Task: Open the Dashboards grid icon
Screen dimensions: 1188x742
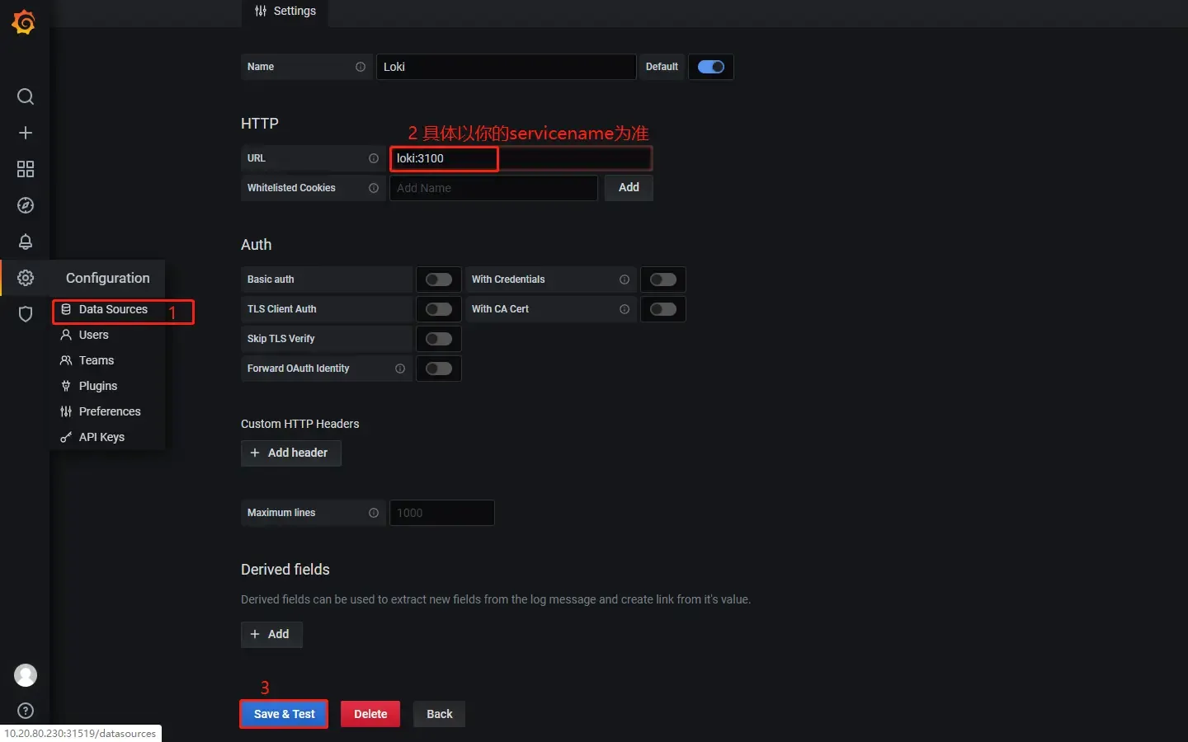Action: pyautogui.click(x=26, y=169)
